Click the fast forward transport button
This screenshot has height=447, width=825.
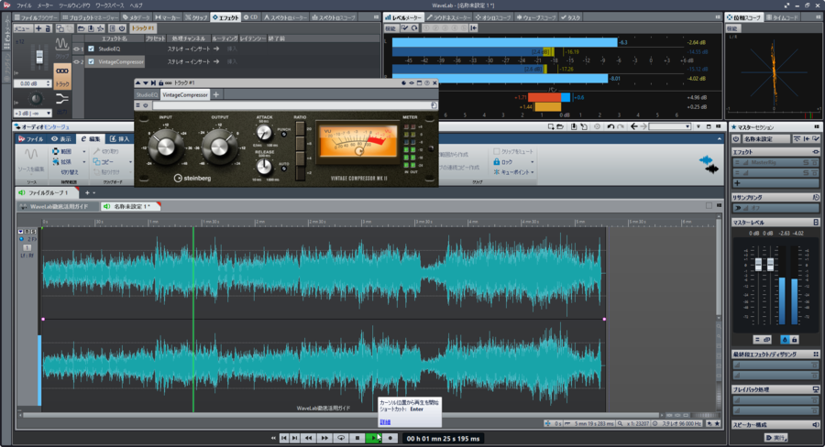pyautogui.click(x=324, y=438)
